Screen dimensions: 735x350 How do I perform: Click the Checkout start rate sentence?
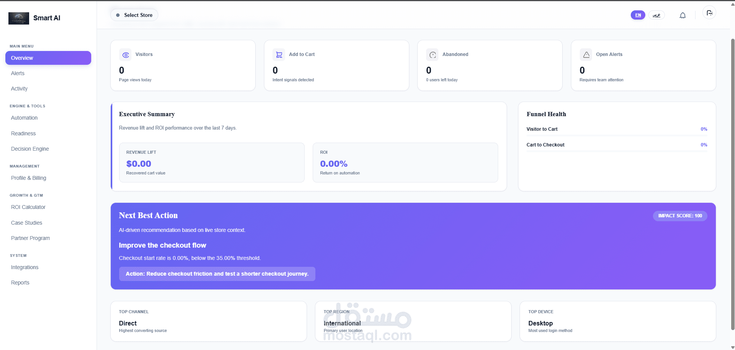tap(190, 258)
